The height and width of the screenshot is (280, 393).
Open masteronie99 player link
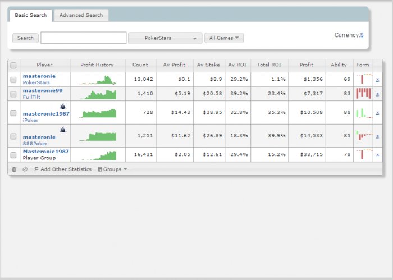(x=43, y=90)
